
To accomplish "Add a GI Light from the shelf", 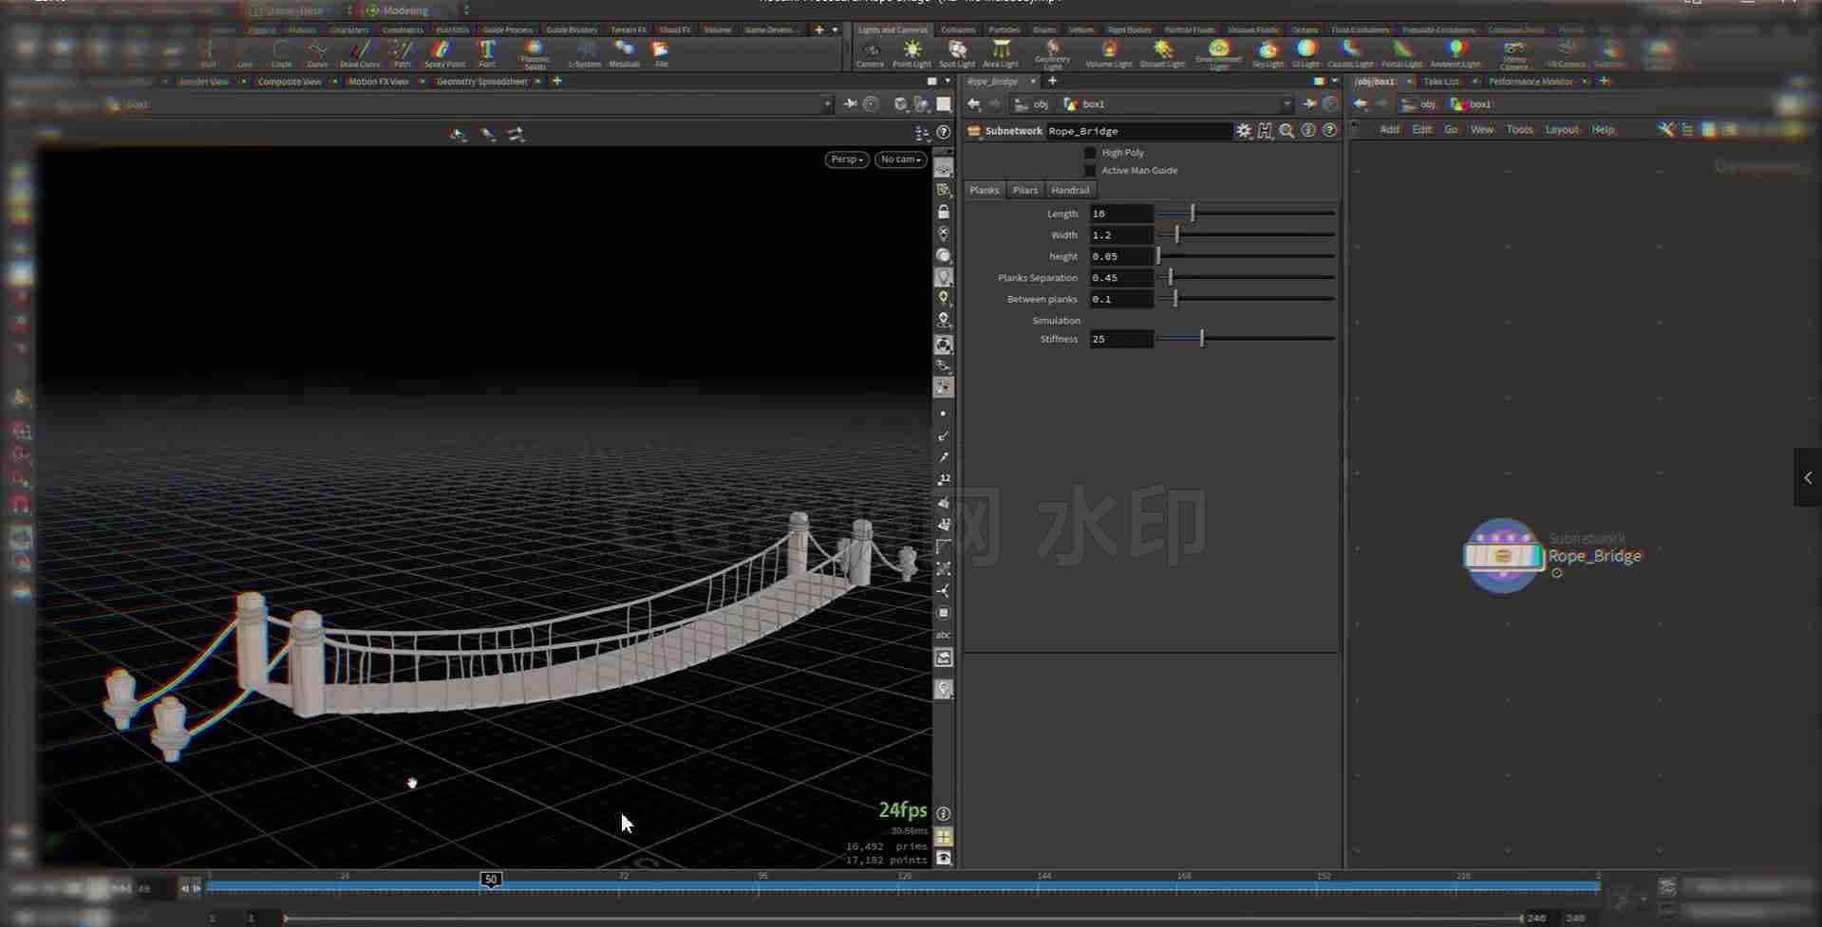I will [1305, 54].
